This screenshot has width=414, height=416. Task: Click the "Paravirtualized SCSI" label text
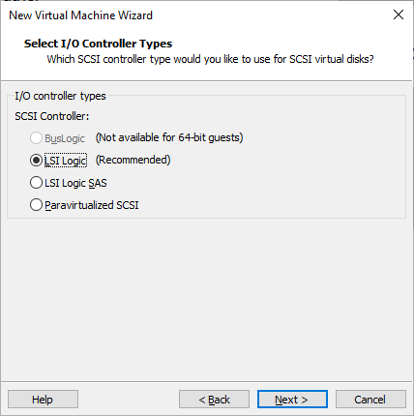click(92, 205)
